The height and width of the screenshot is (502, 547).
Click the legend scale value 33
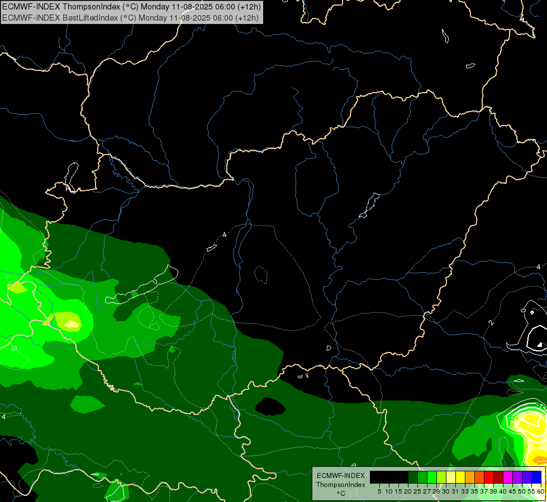coord(465,491)
